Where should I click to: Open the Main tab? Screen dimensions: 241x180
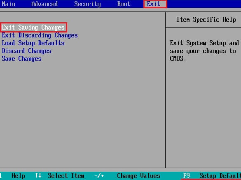[x=8, y=4]
